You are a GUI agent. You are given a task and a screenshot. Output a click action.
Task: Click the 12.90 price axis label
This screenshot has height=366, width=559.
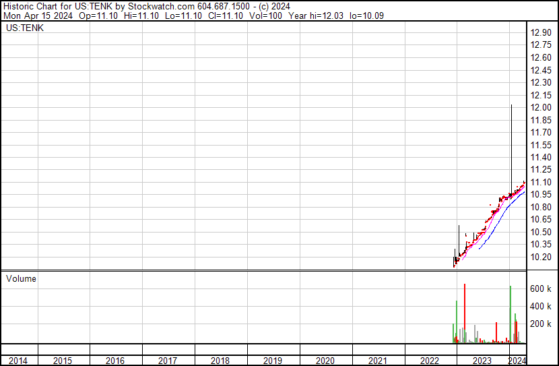click(541, 32)
